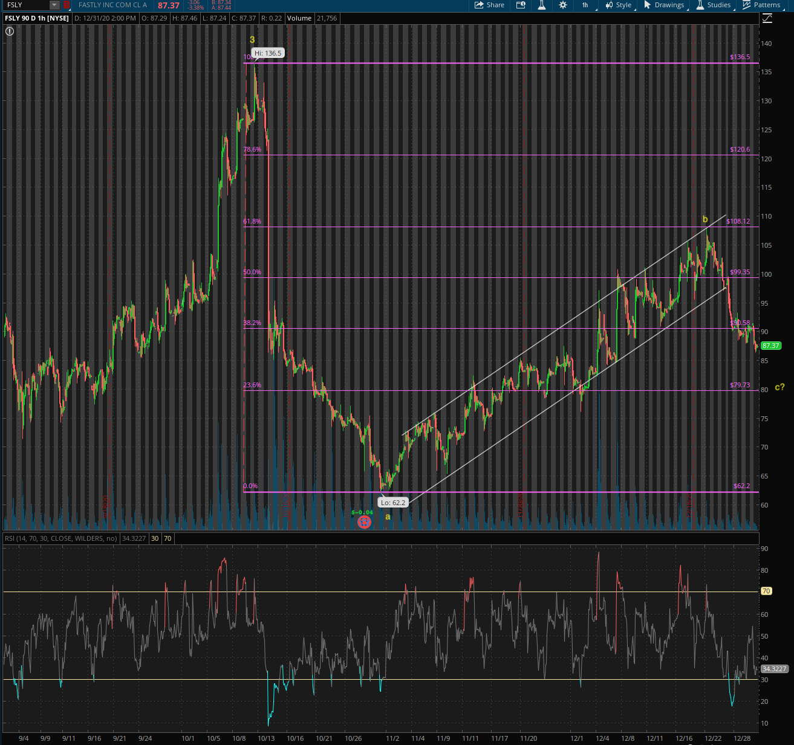Click the Volume label in header
The height and width of the screenshot is (745, 794).
pos(299,18)
